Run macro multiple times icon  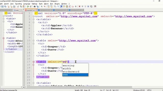(88, 7)
